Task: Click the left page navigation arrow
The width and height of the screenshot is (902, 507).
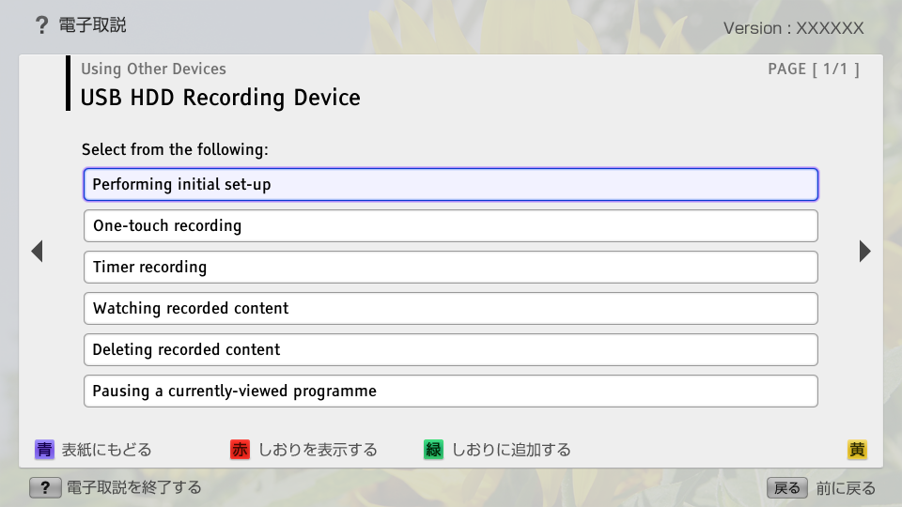Action: coord(37,251)
